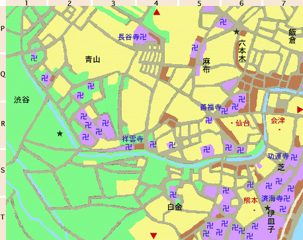Select the temple symbol below 祥雲寺 label
Viewport: 303px width, 240px height.
click(128, 147)
